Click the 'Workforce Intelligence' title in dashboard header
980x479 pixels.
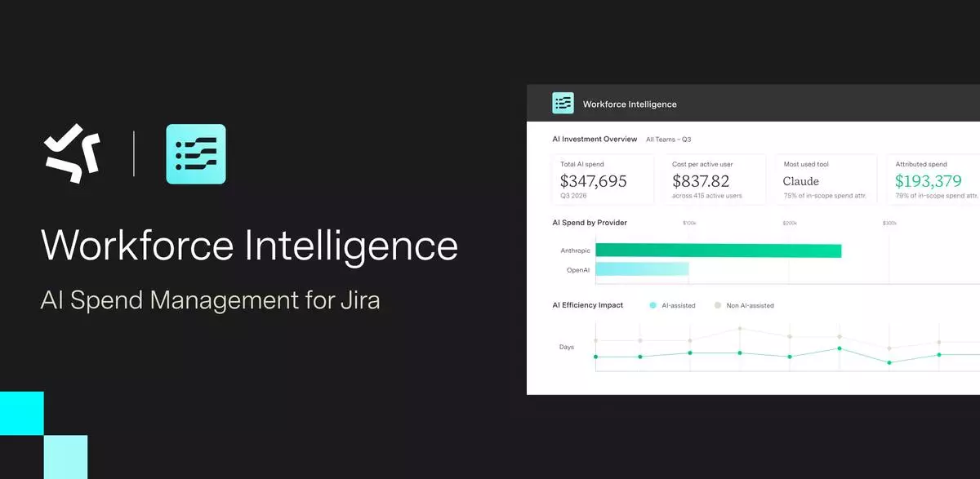click(x=630, y=104)
